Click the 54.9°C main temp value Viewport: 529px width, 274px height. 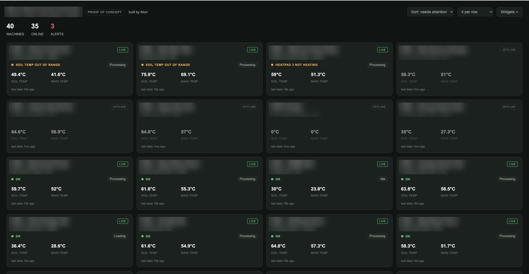(x=188, y=246)
